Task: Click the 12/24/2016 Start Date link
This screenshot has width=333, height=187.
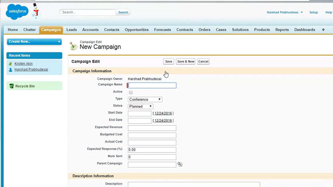Action: (x=163, y=113)
